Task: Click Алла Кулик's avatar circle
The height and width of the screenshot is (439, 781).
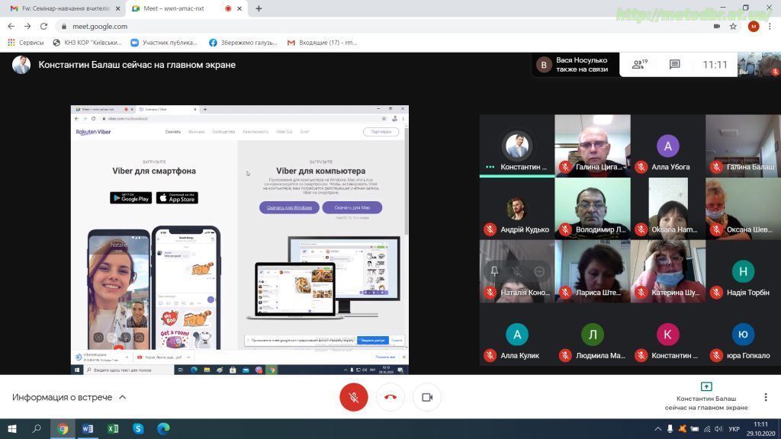Action: 517,335
